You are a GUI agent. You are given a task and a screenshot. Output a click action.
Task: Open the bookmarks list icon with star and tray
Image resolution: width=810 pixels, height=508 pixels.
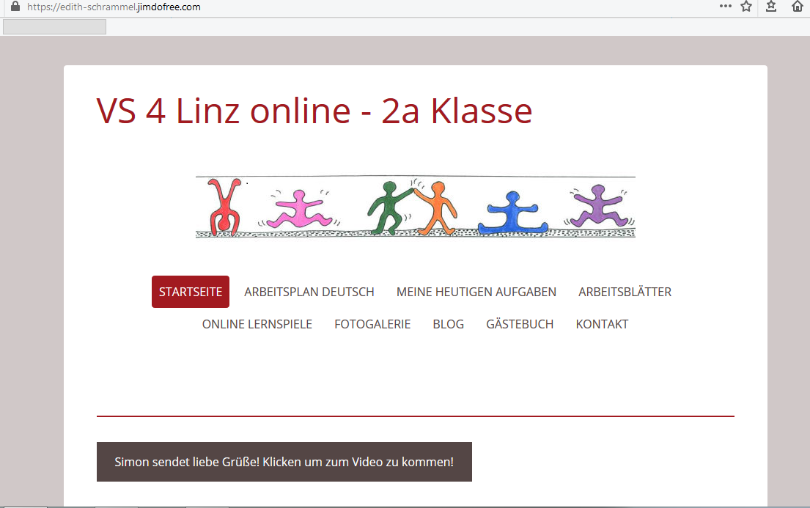coord(771,7)
